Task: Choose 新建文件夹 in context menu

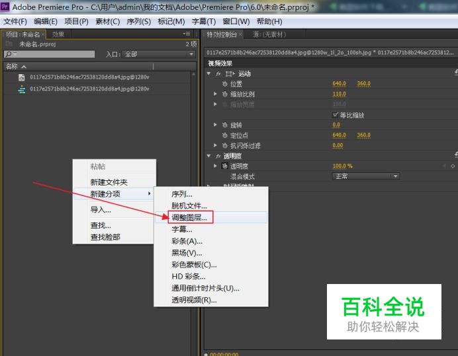Action: click(x=114, y=182)
